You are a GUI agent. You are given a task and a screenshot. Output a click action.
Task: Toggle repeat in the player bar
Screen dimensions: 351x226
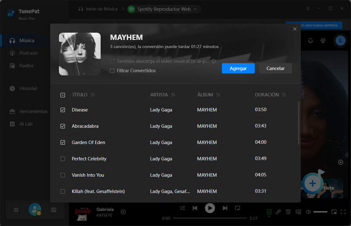pos(237,208)
